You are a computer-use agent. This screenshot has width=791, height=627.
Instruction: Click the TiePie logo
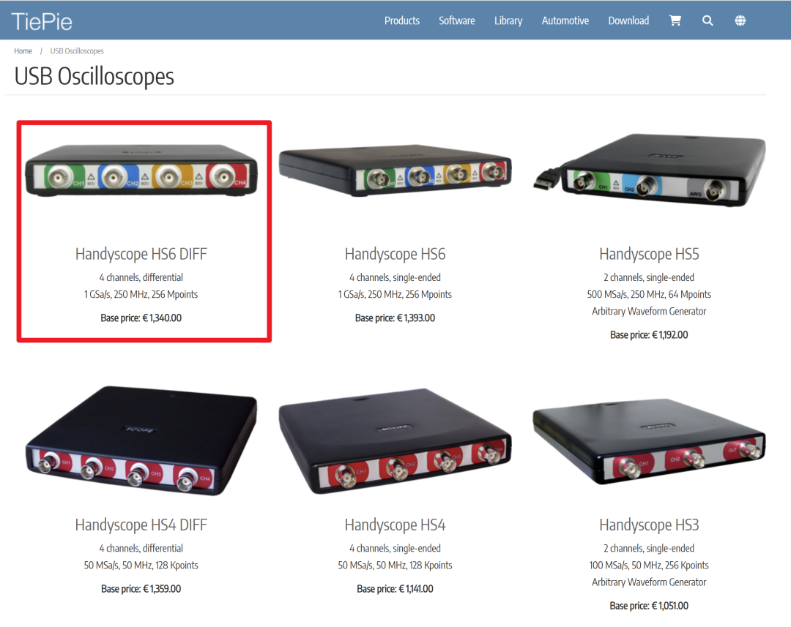tap(42, 21)
